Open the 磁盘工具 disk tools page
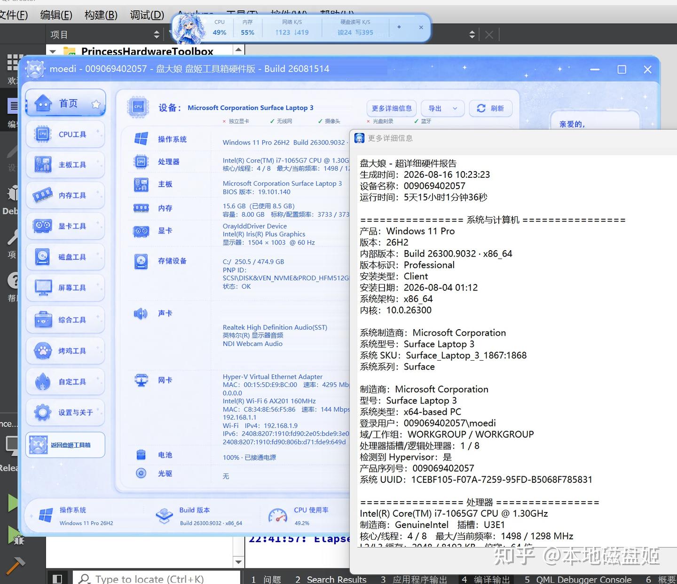Viewport: 677px width, 584px height. [65, 257]
